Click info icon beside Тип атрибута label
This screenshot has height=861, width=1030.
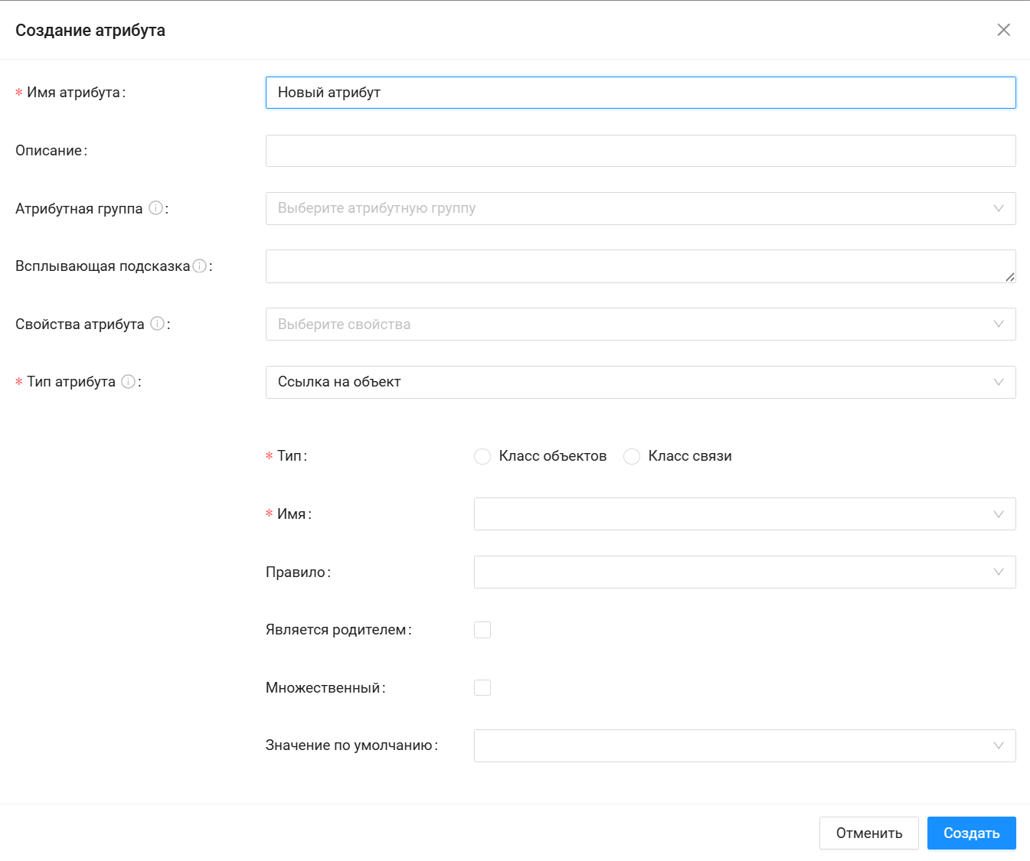[x=129, y=381]
